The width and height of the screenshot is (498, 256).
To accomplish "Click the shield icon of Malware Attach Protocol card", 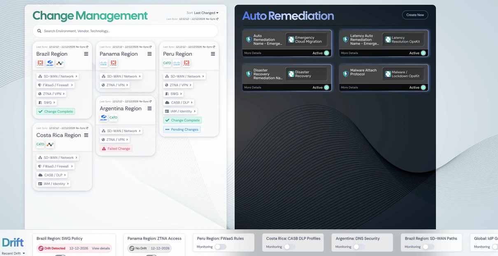I will 346,74.
